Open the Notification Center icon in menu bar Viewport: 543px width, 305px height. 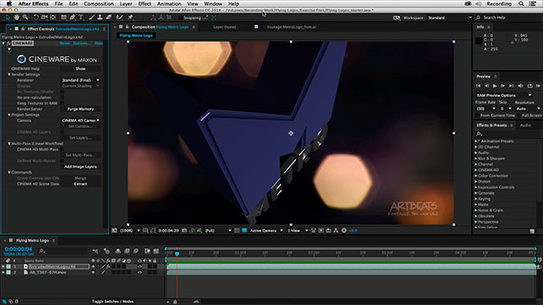coord(532,3)
